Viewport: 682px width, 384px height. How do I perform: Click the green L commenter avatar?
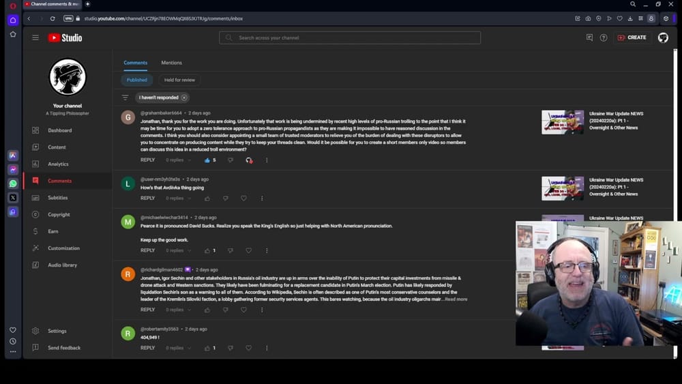(128, 183)
